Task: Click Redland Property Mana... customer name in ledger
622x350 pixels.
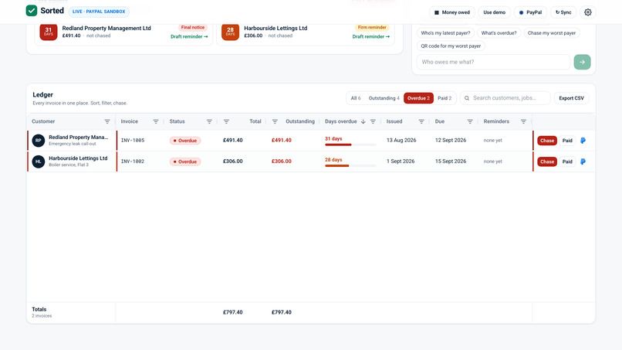Action: click(x=78, y=137)
